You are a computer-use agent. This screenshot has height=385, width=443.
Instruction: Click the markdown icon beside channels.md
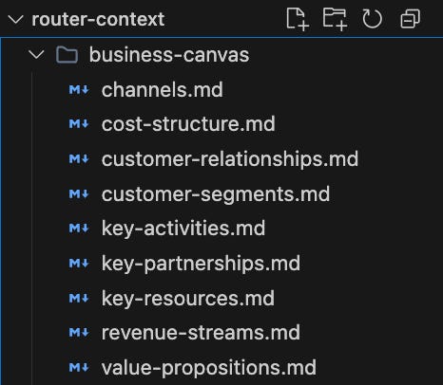79,90
